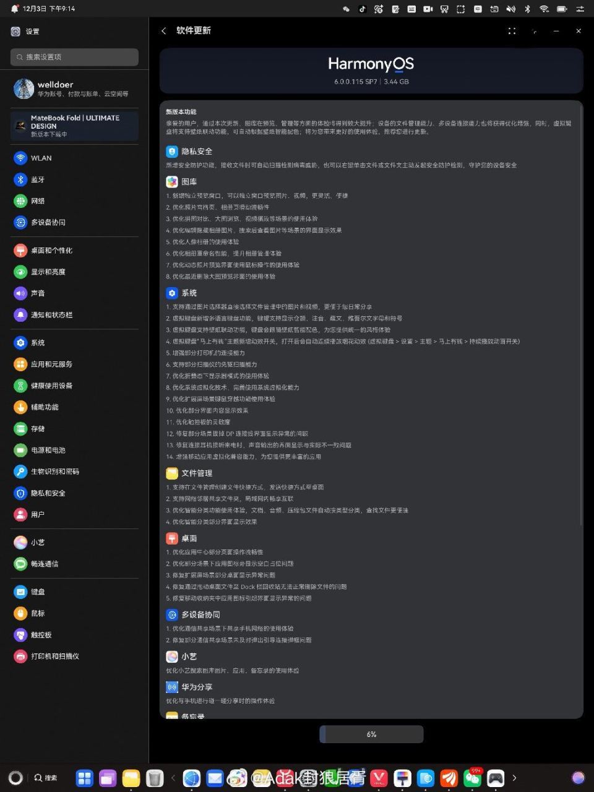Open 系统 in the settings sidebar
The image size is (594, 792).
[74, 342]
